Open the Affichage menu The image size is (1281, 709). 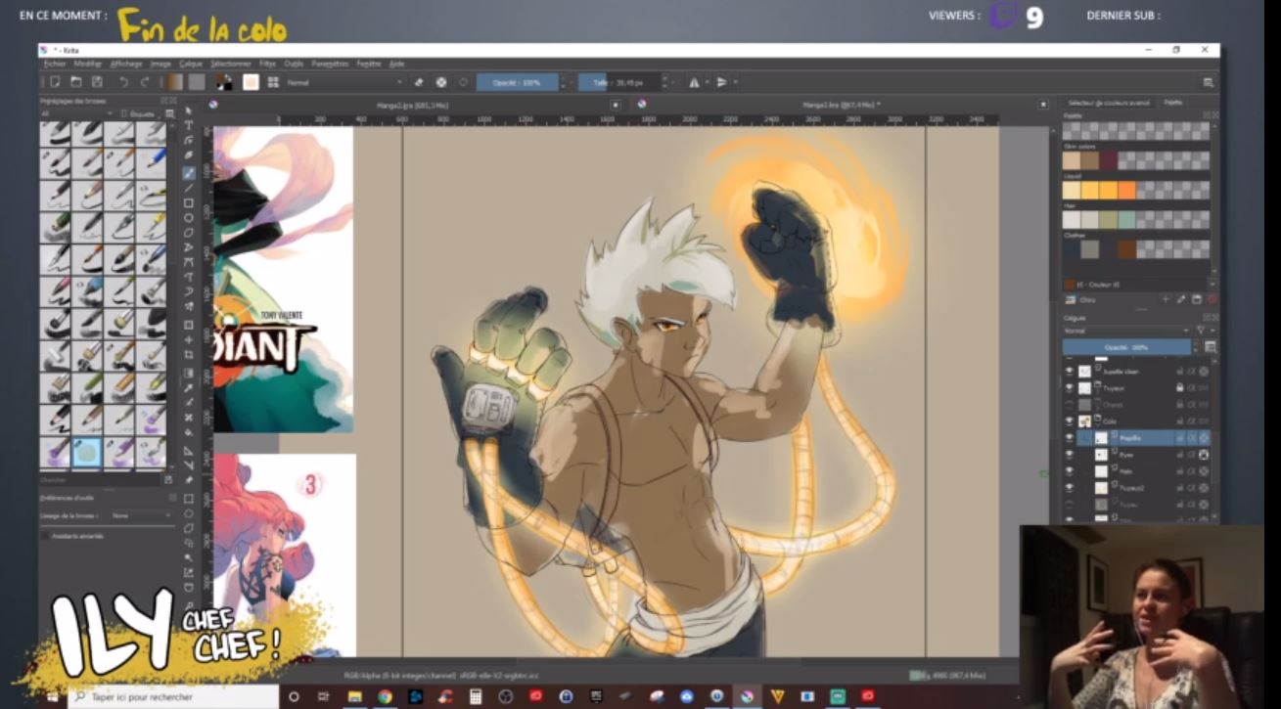click(126, 63)
